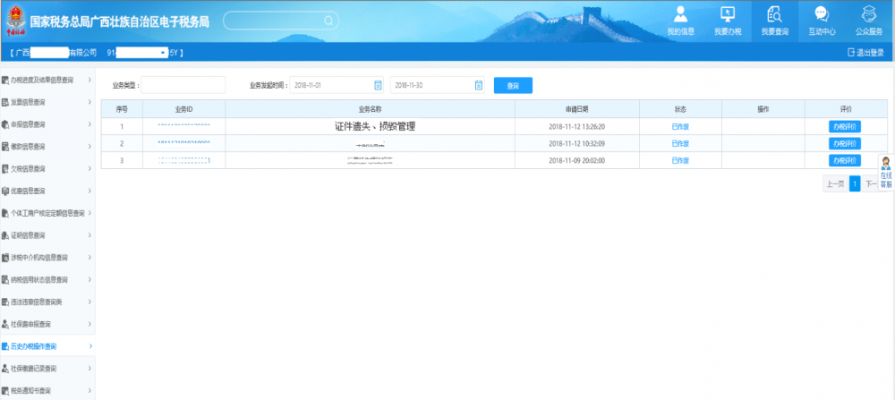The width and height of the screenshot is (895, 400).
Task: Click the start date field 2018-11-01
Action: [337, 85]
